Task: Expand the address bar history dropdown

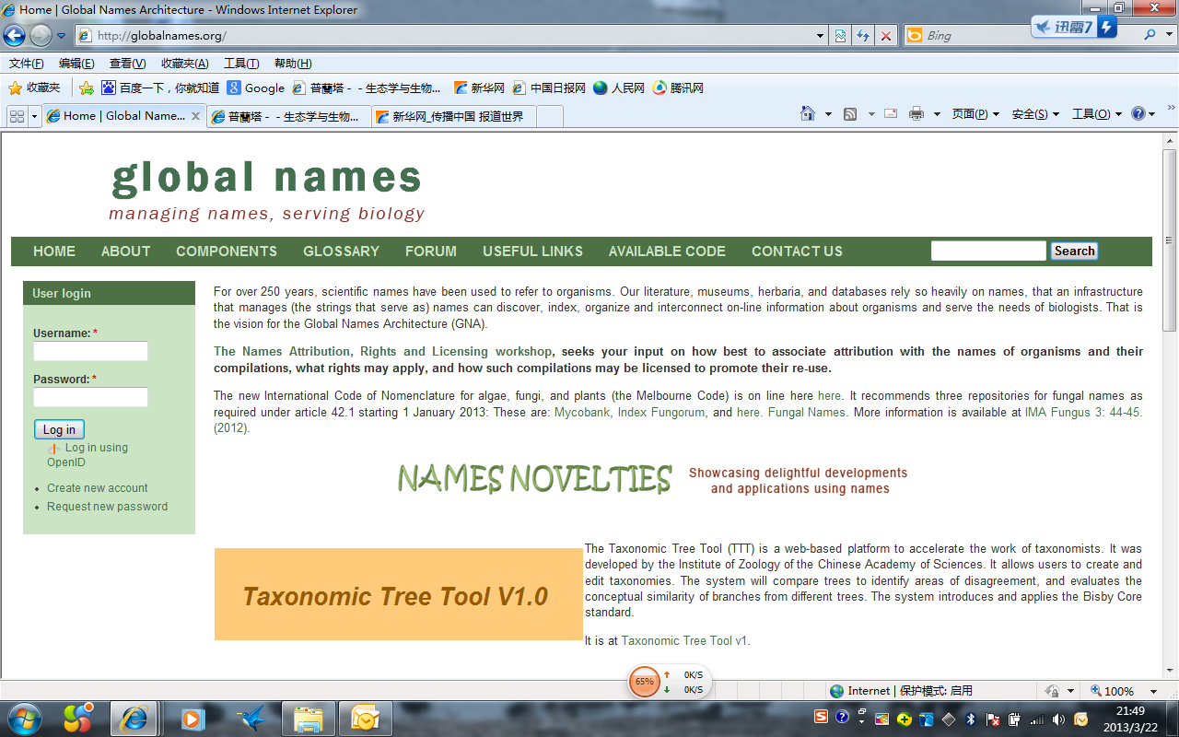Action: (x=821, y=36)
